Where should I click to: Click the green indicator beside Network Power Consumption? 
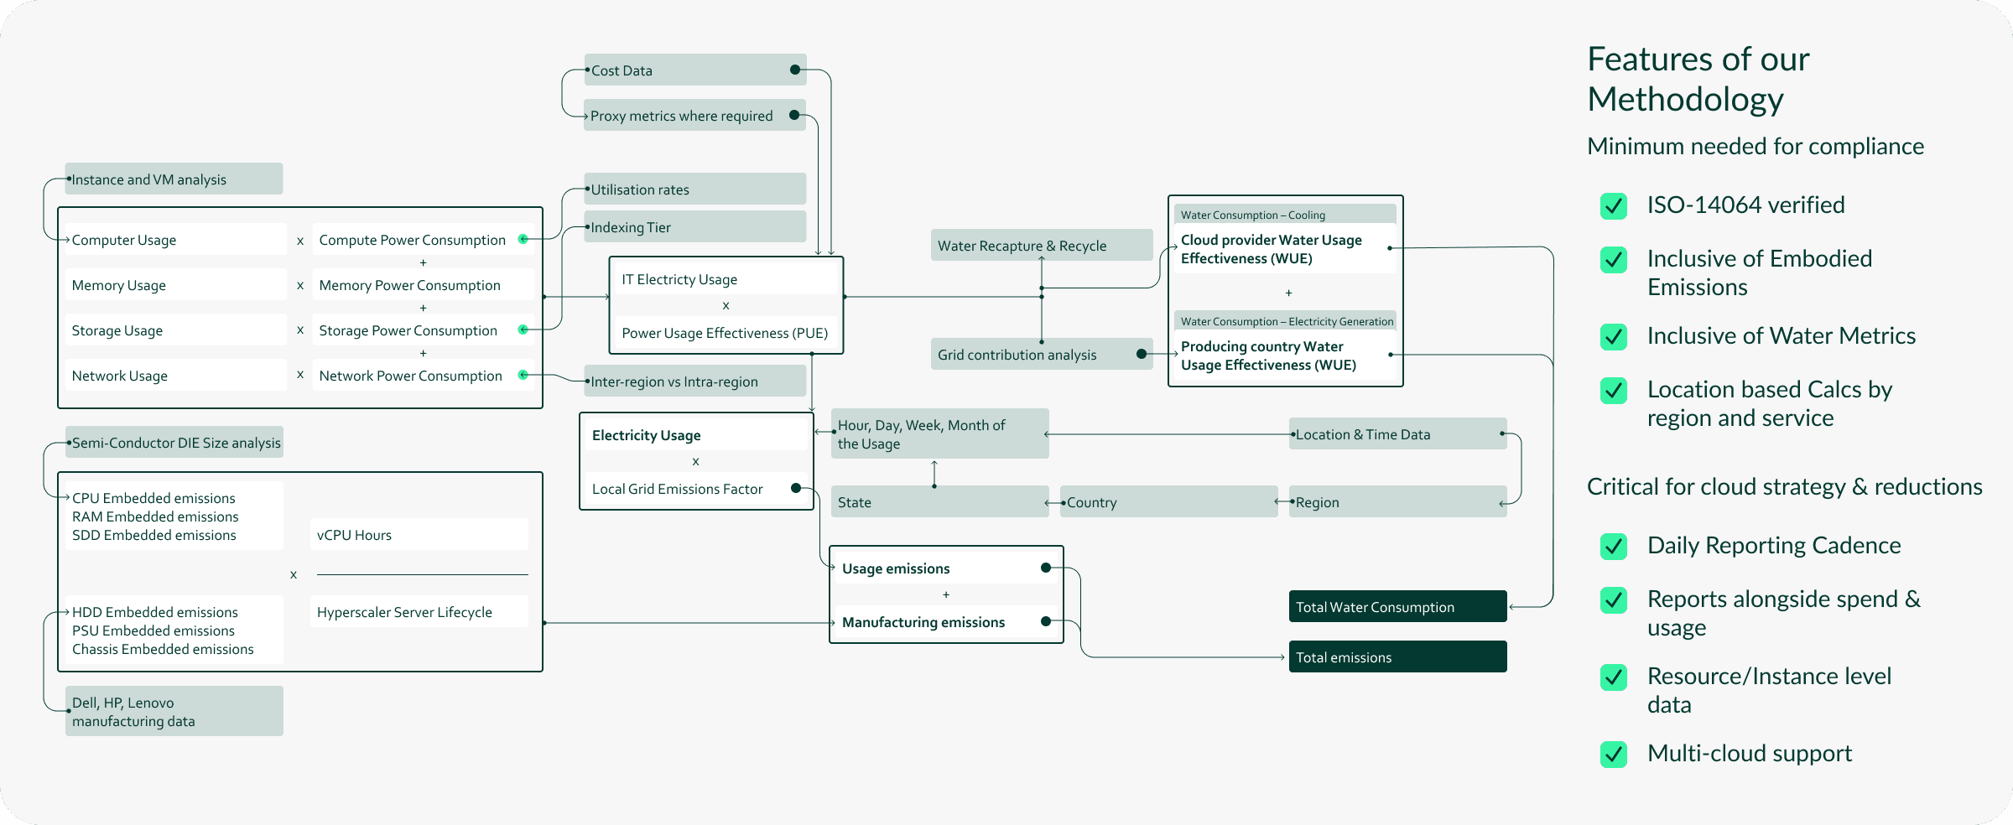pyautogui.click(x=523, y=376)
